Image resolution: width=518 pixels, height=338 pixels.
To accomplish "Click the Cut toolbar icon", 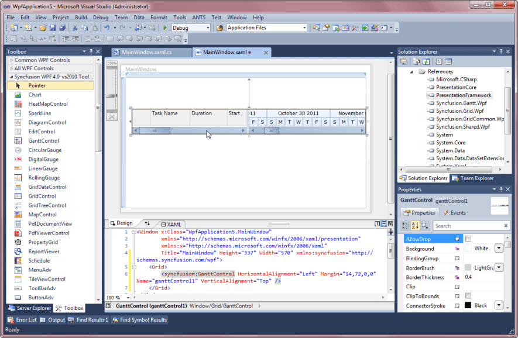I will [x=75, y=27].
